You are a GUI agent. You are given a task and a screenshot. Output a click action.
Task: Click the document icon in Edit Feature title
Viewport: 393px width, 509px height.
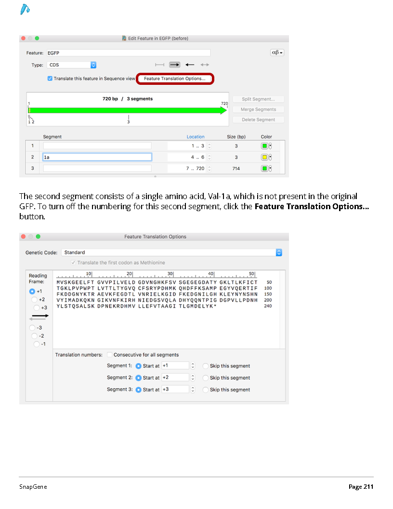pos(124,38)
